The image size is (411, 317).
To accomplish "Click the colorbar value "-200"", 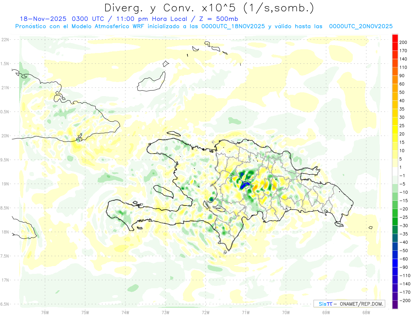I will (x=404, y=301).
